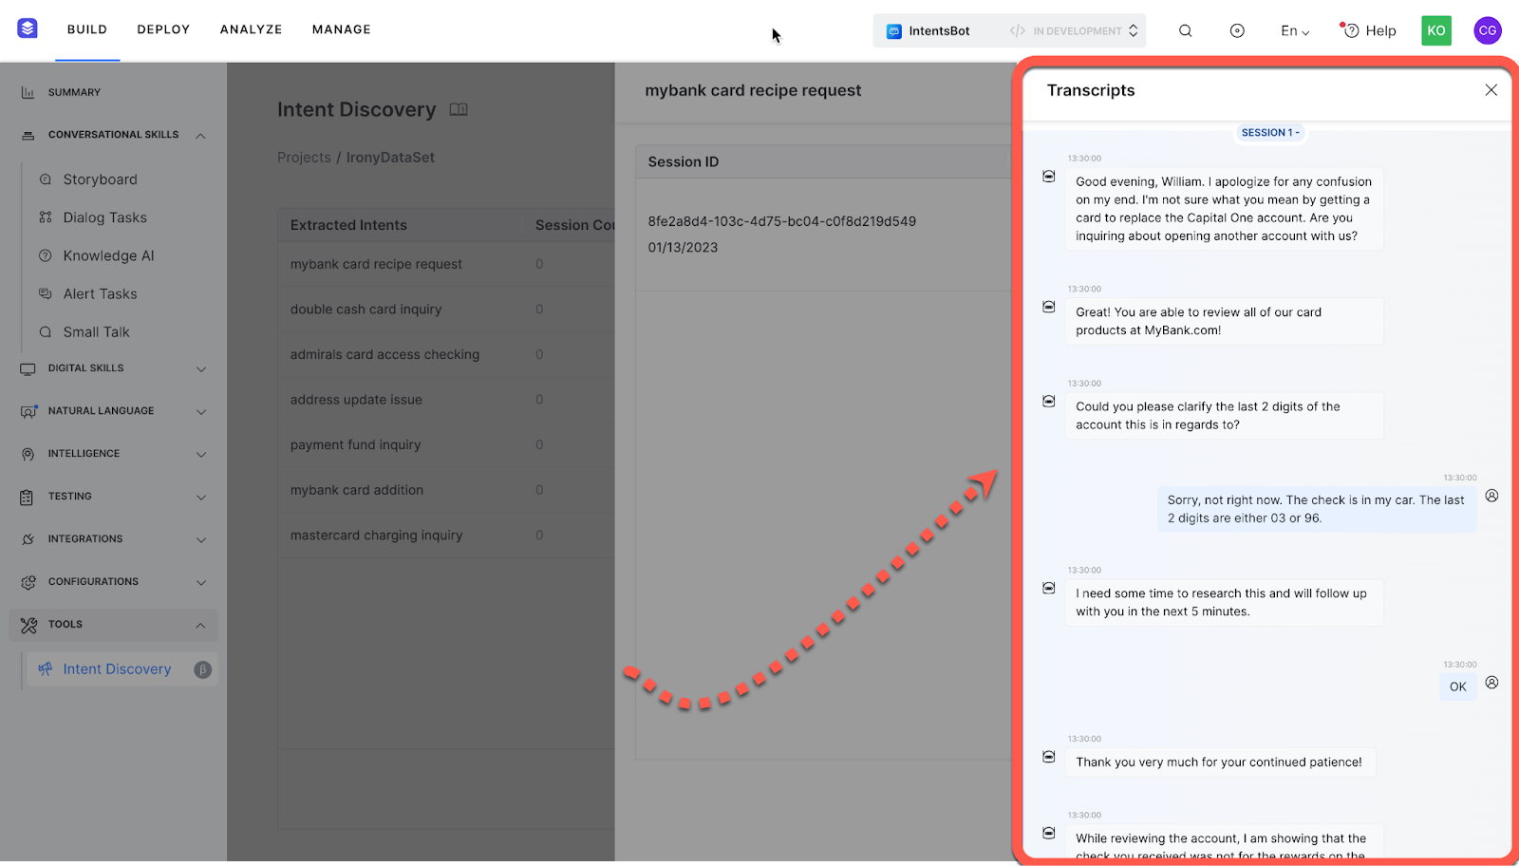Open Dialog Tasks from the sidebar
Image resolution: width=1519 pixels, height=866 pixels.
click(x=104, y=217)
